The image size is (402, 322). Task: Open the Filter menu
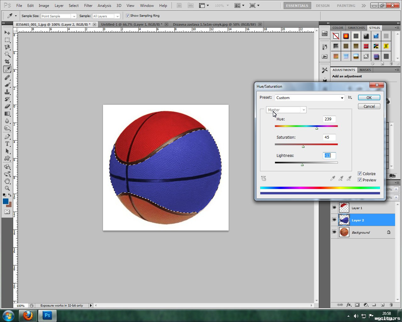click(x=88, y=6)
